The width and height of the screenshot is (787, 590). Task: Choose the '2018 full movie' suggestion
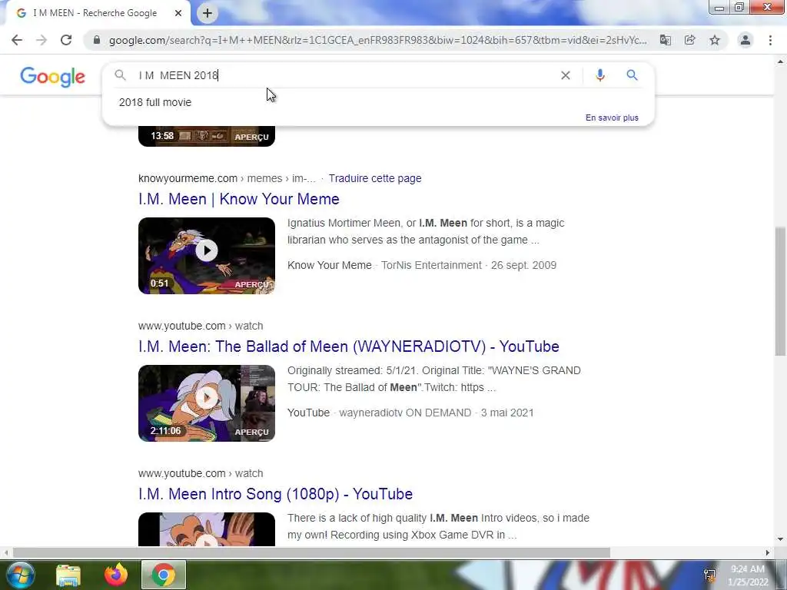[155, 102]
